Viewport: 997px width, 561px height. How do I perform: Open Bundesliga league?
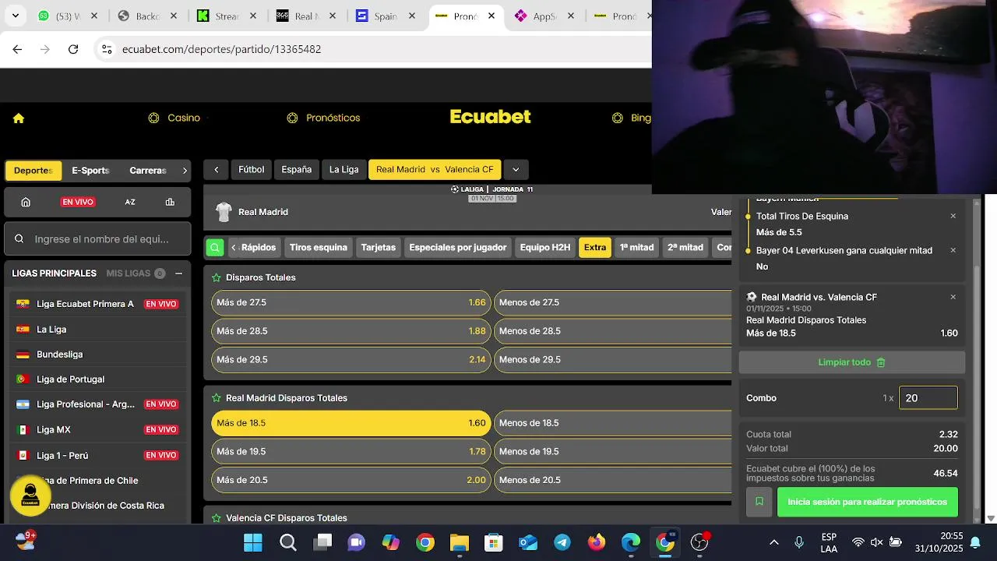(x=97, y=355)
